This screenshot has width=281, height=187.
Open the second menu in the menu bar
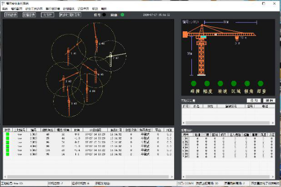16,9
